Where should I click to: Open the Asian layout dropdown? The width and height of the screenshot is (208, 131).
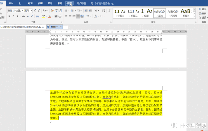[97, 10]
